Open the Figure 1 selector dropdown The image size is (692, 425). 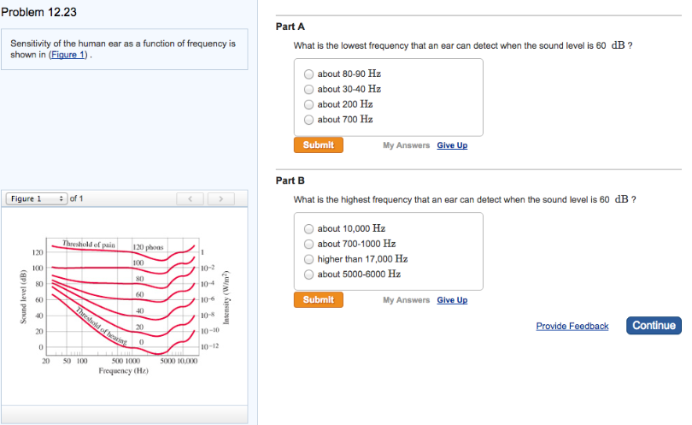pos(38,199)
